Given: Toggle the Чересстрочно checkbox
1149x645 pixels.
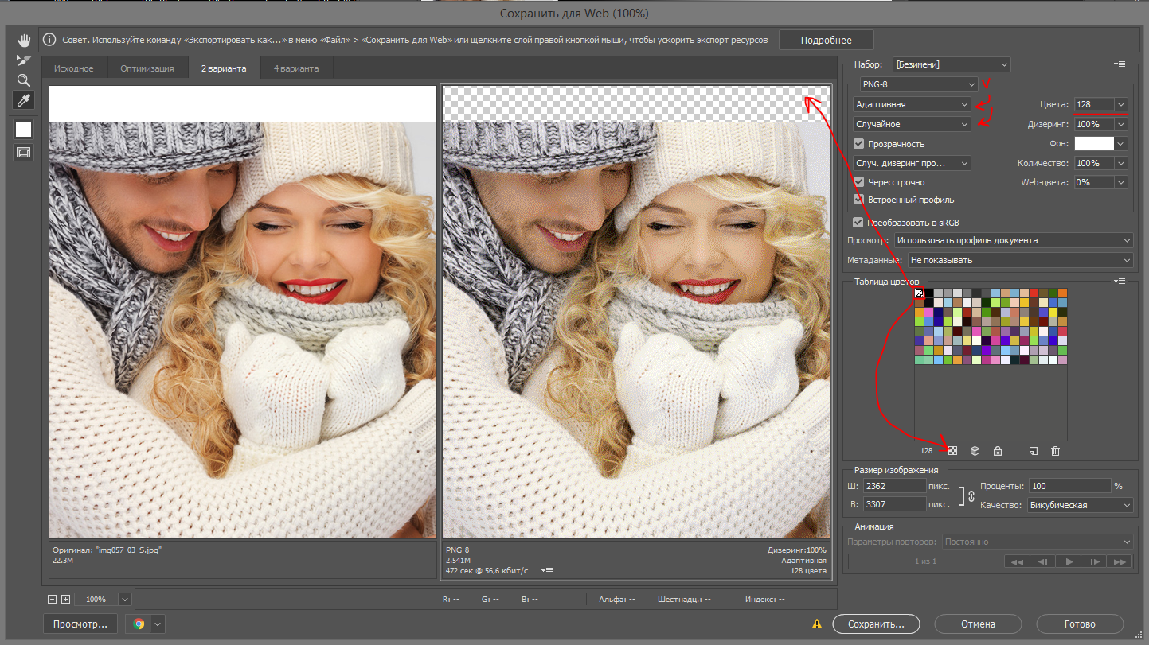Looking at the screenshot, I should (x=858, y=182).
